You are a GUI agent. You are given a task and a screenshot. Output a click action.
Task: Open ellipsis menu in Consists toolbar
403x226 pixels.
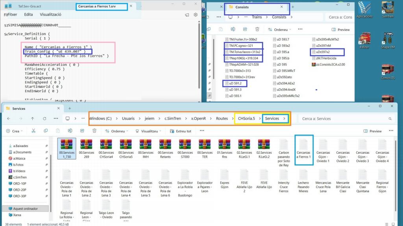click(x=300, y=29)
